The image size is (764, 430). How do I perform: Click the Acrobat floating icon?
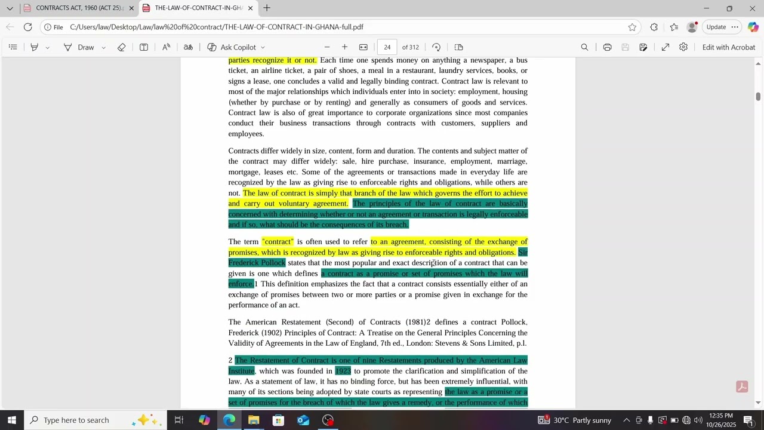pyautogui.click(x=742, y=387)
